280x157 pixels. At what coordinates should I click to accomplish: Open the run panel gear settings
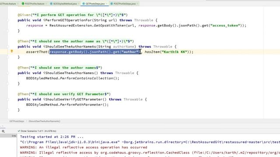3,131
